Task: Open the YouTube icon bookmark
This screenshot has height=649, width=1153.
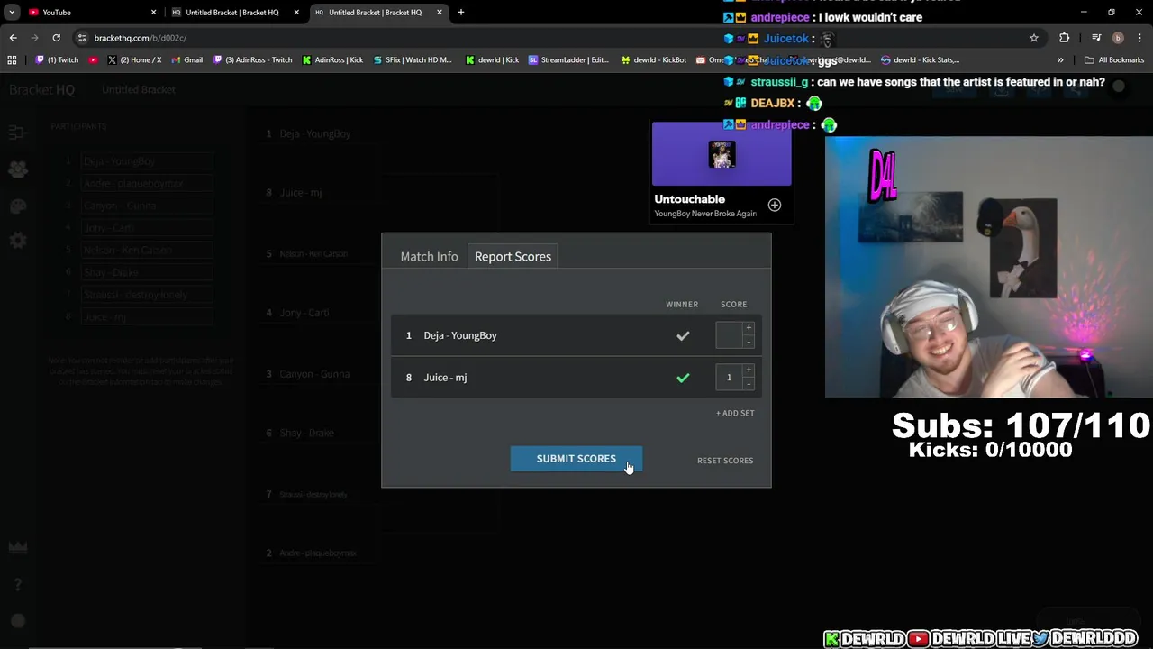Action: pyautogui.click(x=94, y=60)
